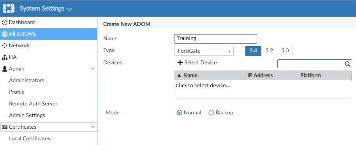Click the Network icon in sidebar
Screen dimensions: 356x145
point(5,46)
